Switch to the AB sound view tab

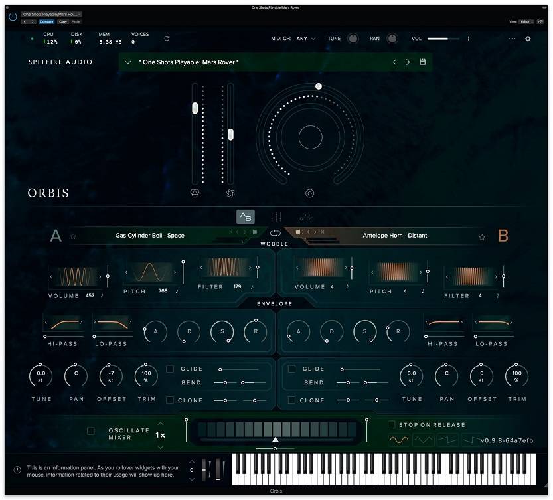246,216
